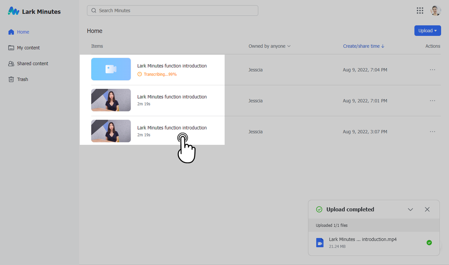The height and width of the screenshot is (265, 449).
Task: Open the Owned by anyone filter
Action: tap(269, 46)
